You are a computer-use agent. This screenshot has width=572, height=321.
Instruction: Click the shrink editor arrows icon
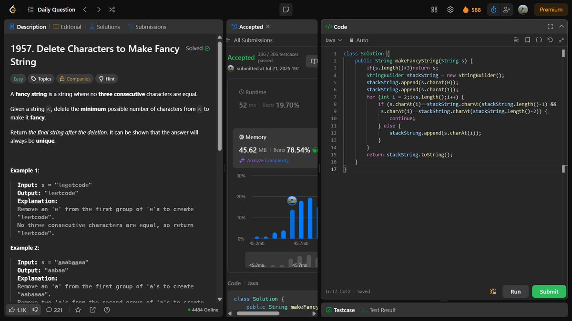tap(562, 40)
